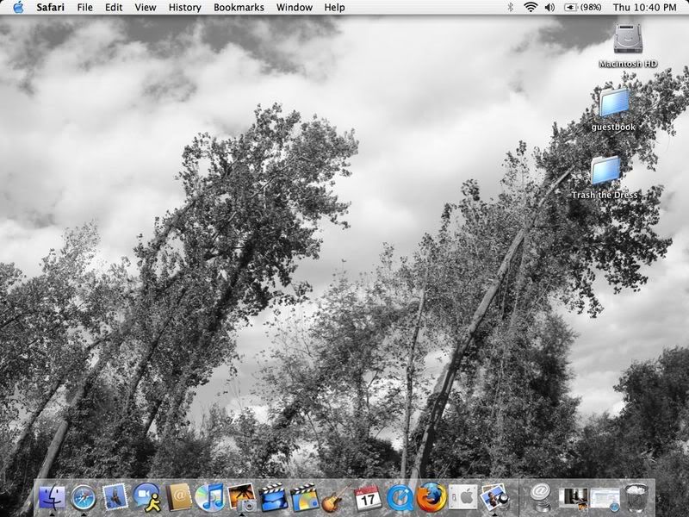Open the Edit menu
This screenshot has width=689, height=517.
pos(114,8)
